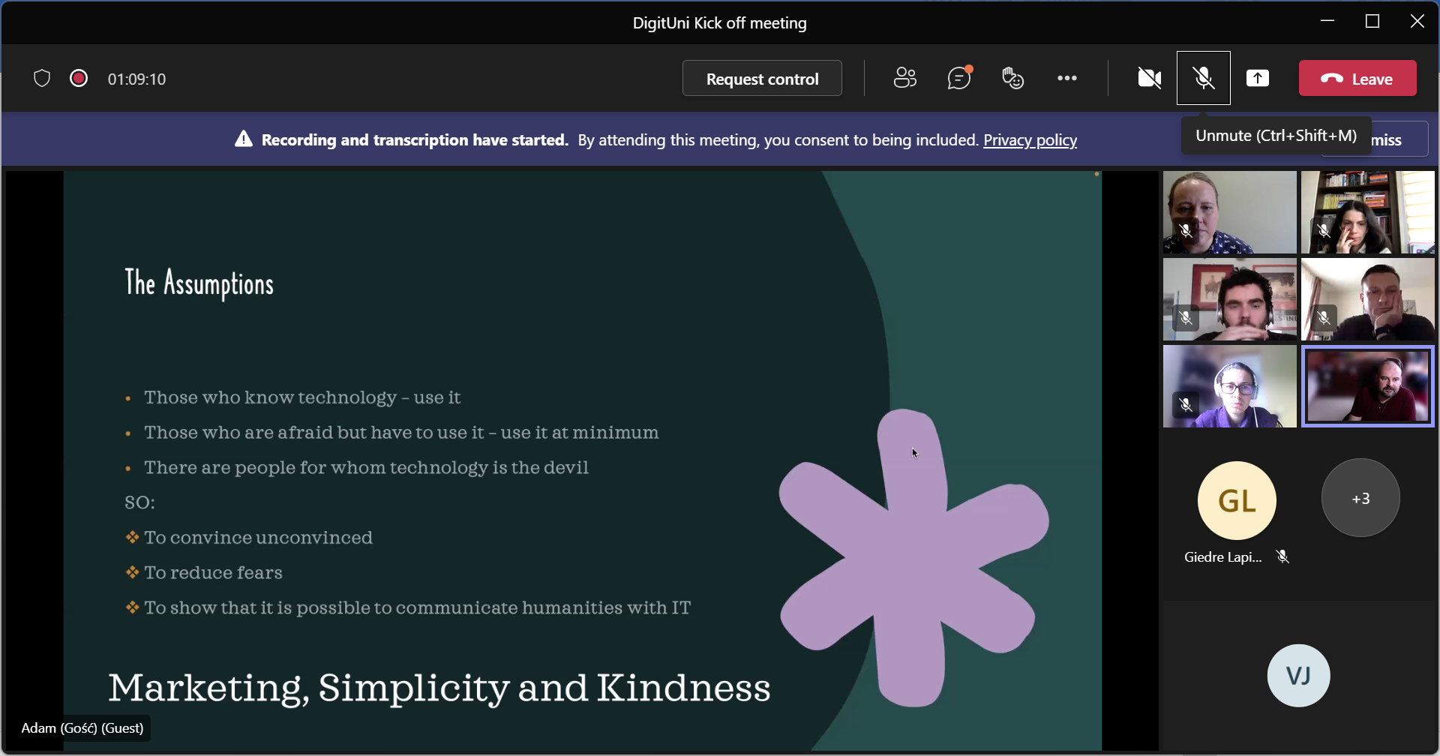Select the highlighted active speaker video tile
Image resolution: width=1440 pixels, height=756 pixels.
click(x=1368, y=386)
